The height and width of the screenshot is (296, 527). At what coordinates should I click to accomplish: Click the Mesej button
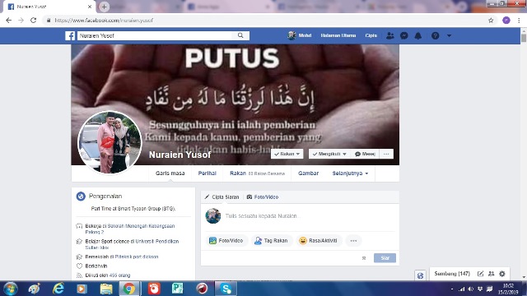point(365,154)
